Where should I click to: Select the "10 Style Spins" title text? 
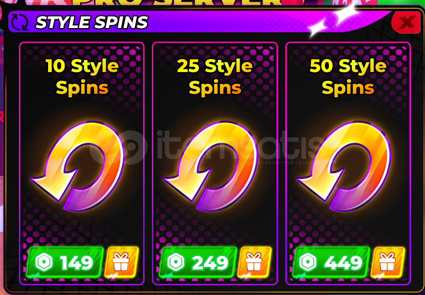pyautogui.click(x=82, y=77)
